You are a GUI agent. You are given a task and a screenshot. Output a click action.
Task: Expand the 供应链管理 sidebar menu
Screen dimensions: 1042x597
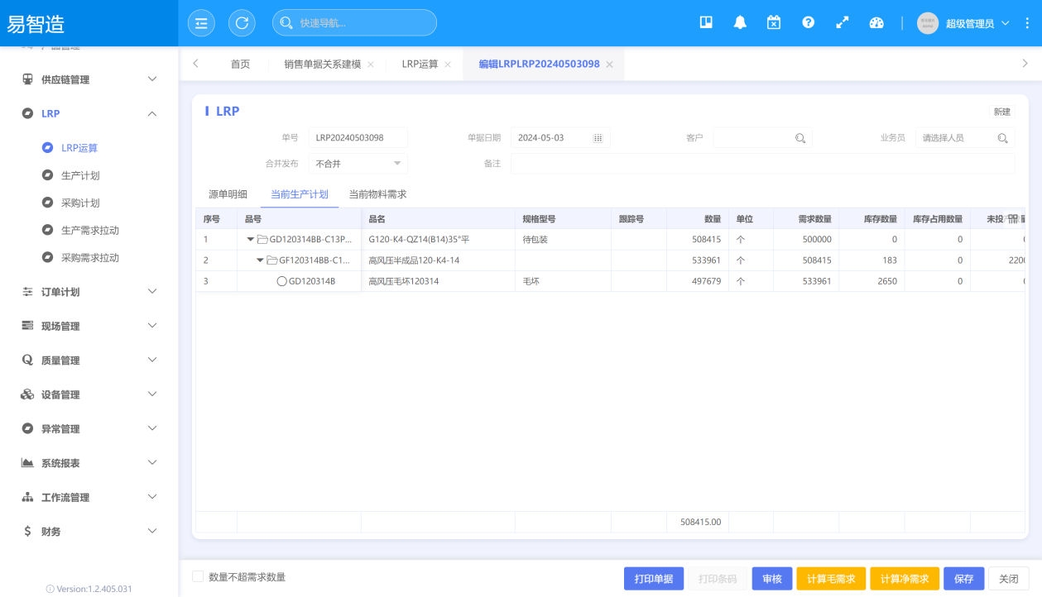click(x=89, y=79)
